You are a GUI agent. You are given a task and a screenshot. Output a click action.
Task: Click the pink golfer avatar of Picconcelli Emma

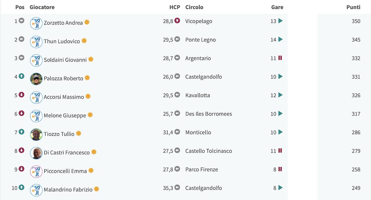(x=36, y=172)
